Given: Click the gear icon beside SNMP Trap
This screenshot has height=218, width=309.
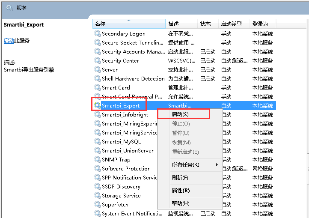Looking at the screenshot, I should click(x=97, y=159).
